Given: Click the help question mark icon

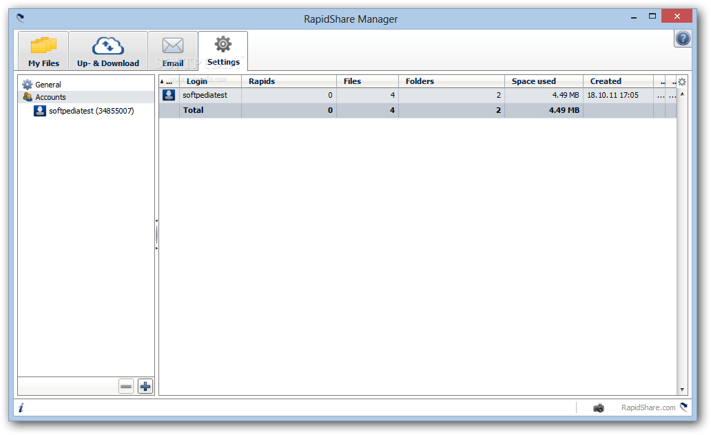Looking at the screenshot, I should pos(683,39).
